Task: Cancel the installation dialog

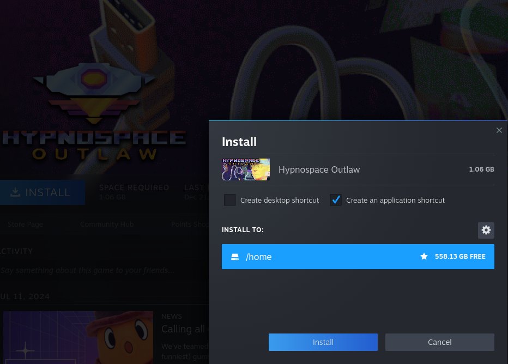Action: click(x=440, y=342)
